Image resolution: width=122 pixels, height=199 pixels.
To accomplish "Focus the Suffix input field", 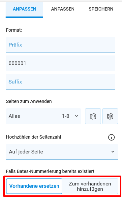I will point(60,82).
